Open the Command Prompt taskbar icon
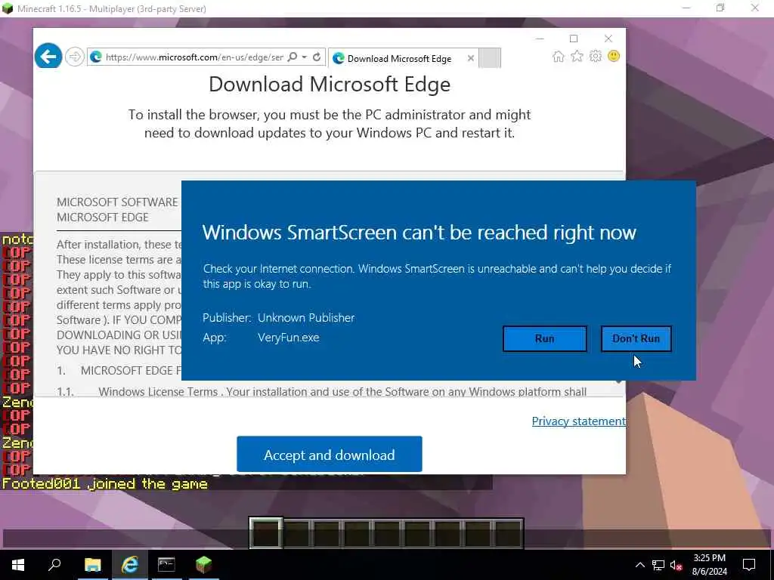The height and width of the screenshot is (580, 774). (x=166, y=565)
